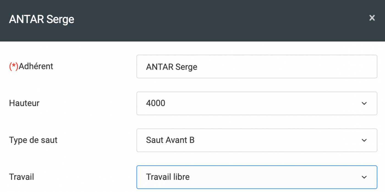Dismiss the dialog with the X icon

click(x=372, y=18)
